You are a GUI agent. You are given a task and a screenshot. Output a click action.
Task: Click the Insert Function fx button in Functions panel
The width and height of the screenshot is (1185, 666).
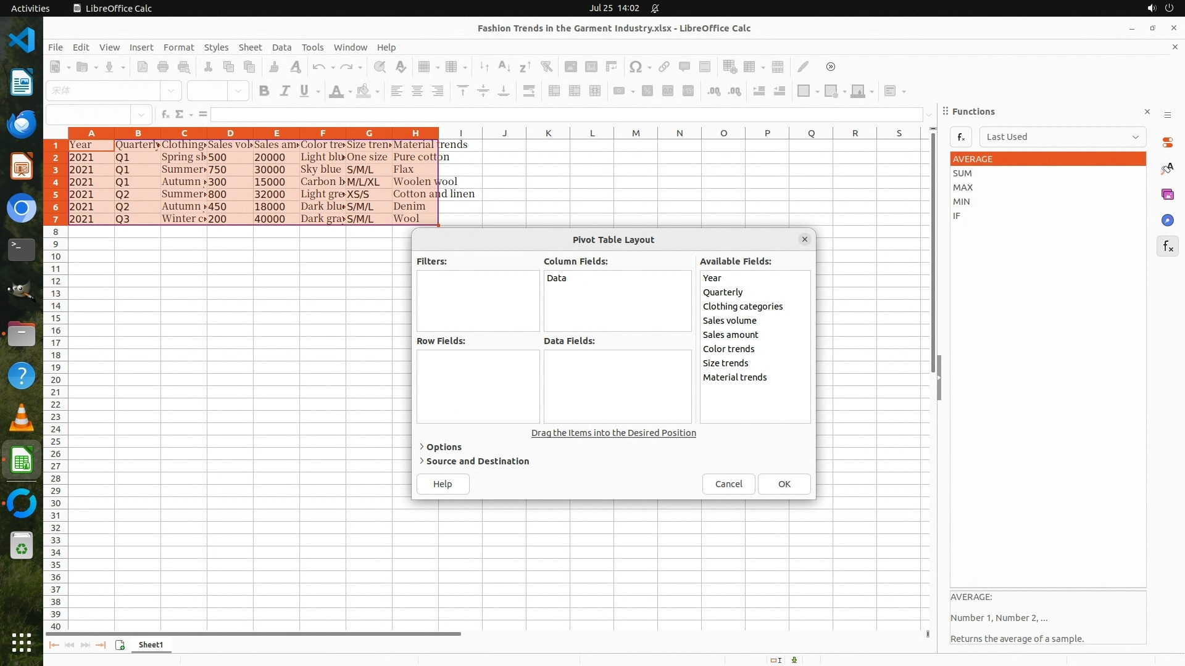point(961,137)
